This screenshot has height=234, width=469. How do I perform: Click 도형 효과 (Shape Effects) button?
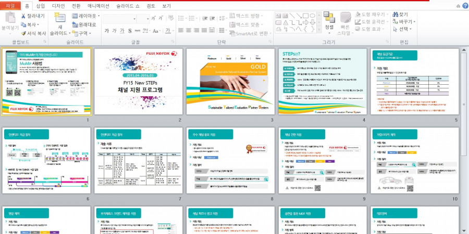tap(369, 29)
